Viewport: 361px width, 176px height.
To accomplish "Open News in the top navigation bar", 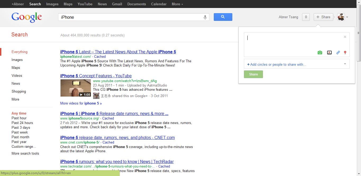I will pos(102,4).
